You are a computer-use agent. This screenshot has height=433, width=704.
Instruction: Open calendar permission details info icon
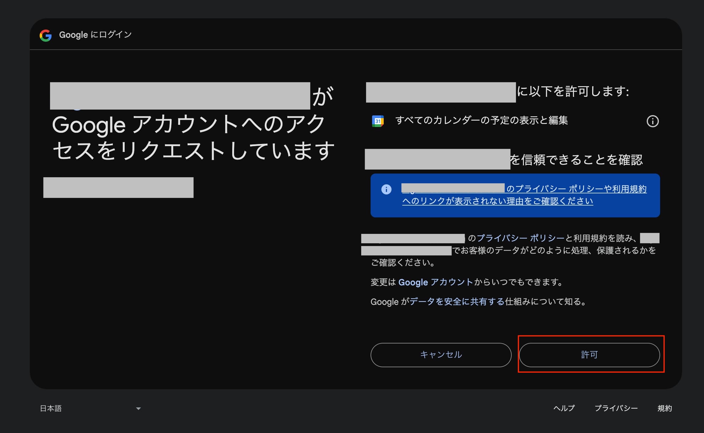[652, 121]
